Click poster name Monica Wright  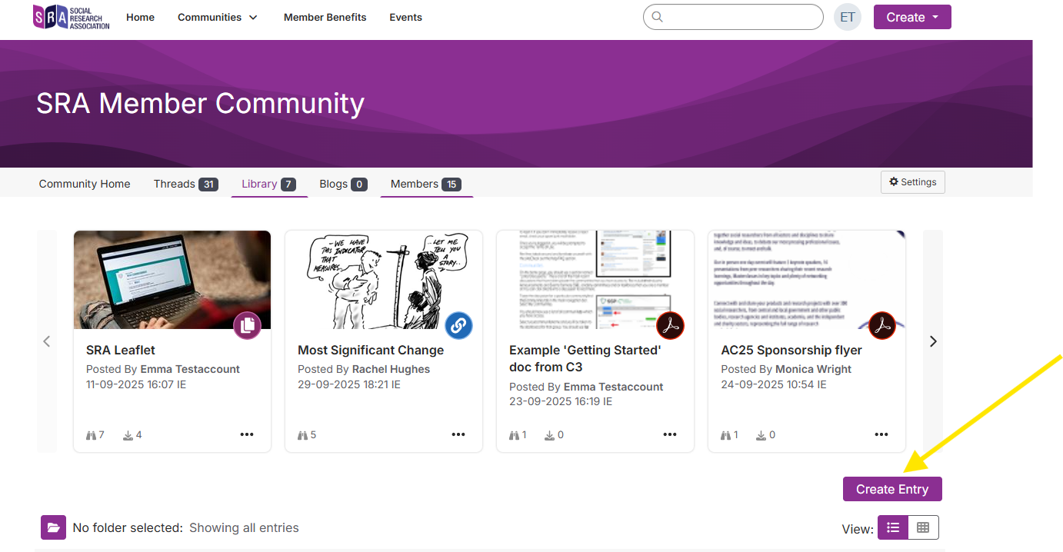pyautogui.click(x=813, y=369)
